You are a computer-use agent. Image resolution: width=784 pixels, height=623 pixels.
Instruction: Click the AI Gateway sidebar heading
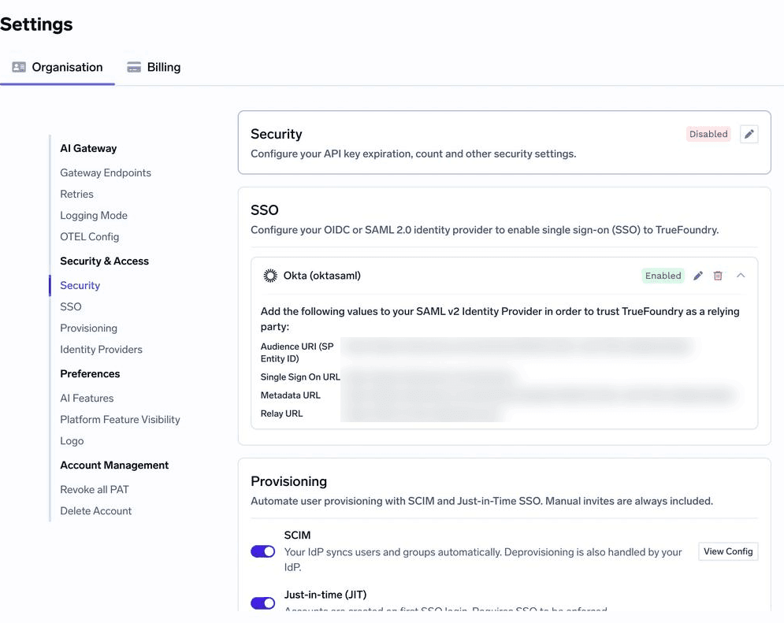(x=88, y=148)
